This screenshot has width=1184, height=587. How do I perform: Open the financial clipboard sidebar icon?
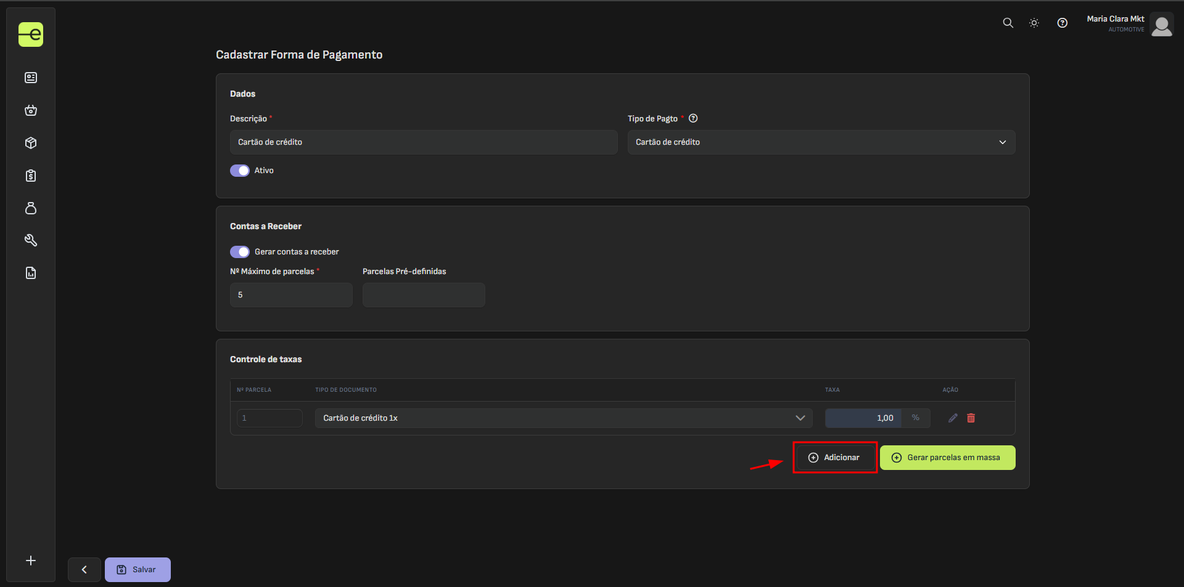point(31,176)
